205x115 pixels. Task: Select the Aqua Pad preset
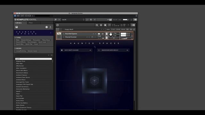(33, 96)
